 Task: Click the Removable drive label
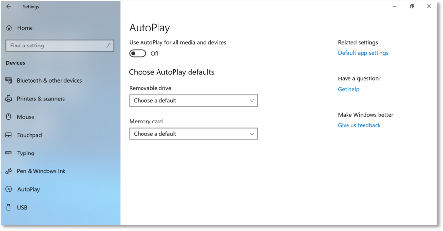coord(150,88)
